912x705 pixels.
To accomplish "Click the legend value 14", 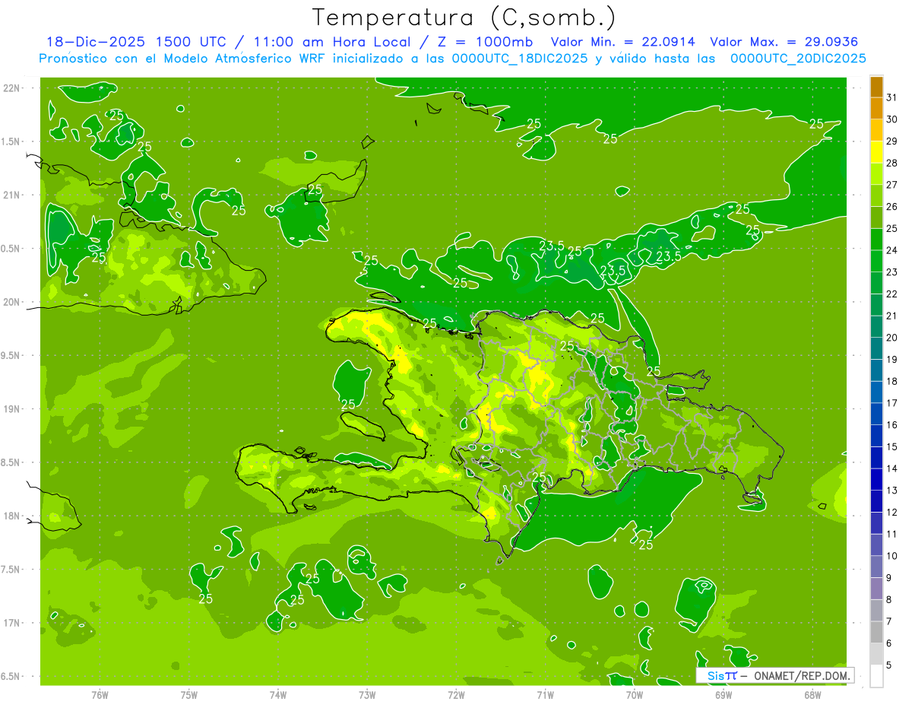I will 892,468.
